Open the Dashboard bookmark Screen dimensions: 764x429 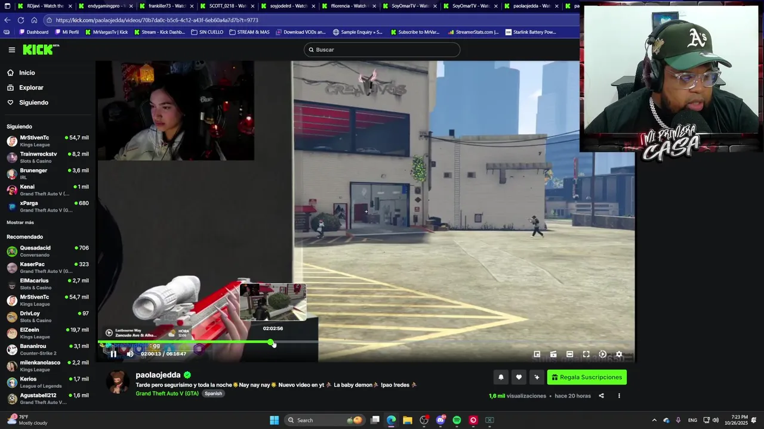34,32
